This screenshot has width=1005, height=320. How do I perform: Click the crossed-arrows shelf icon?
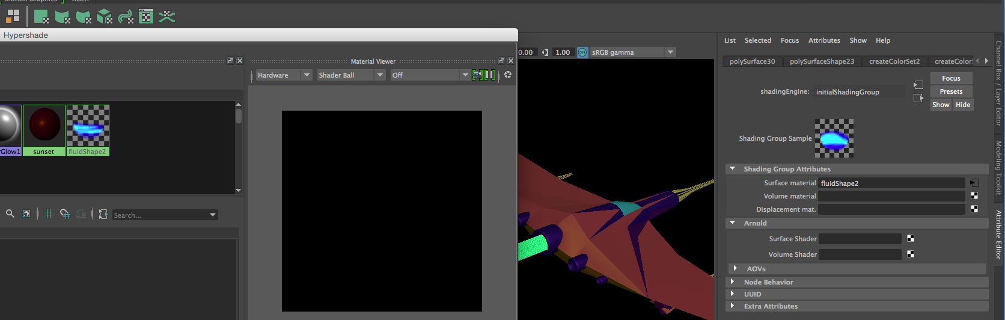(x=166, y=16)
